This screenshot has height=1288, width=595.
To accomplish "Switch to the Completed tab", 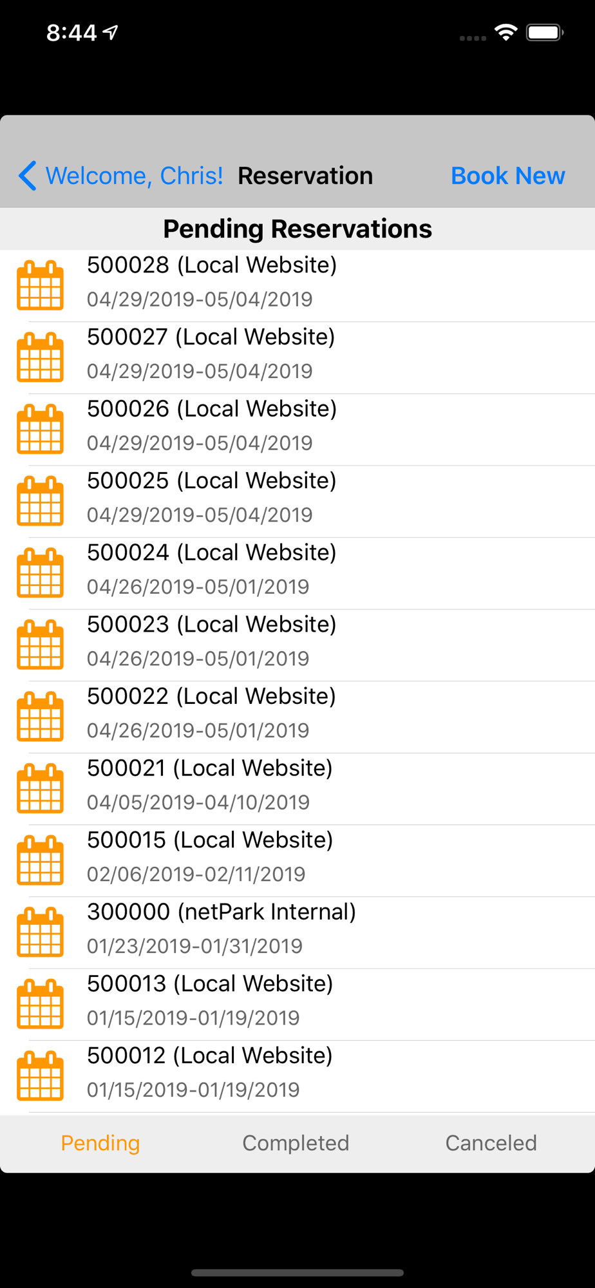I will [x=296, y=1143].
